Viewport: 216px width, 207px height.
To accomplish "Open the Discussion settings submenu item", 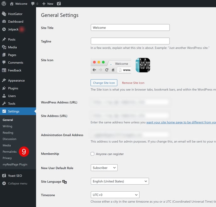I will click(9, 139).
